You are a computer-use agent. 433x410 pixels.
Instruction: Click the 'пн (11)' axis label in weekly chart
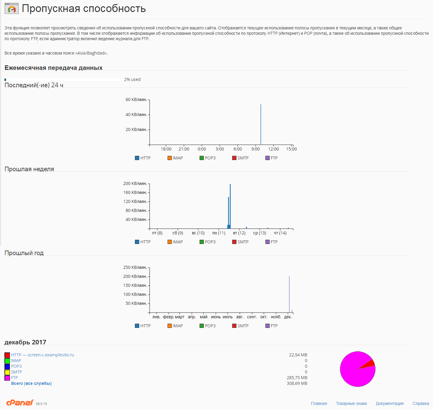[x=219, y=233]
